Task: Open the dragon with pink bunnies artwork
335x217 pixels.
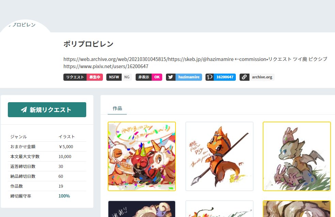Action: point(297,156)
